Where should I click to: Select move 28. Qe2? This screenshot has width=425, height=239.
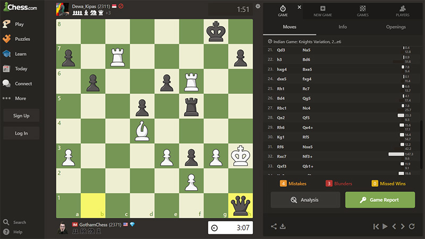[x=281, y=117]
